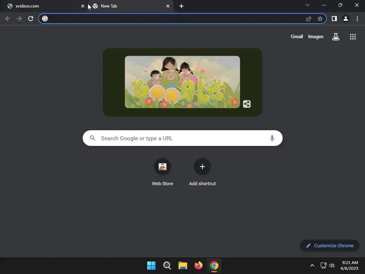
Task: Click the magnifier in search box
Action: (x=93, y=138)
